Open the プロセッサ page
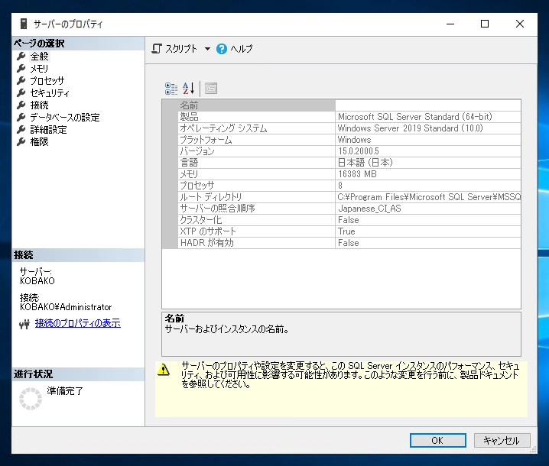The width and height of the screenshot is (549, 466). (47, 80)
